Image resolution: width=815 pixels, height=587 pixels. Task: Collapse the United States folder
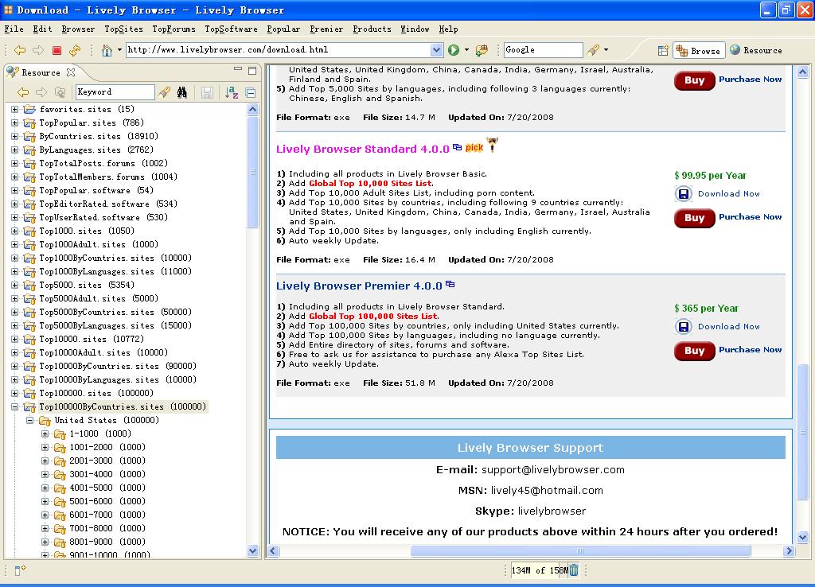pyautogui.click(x=29, y=420)
